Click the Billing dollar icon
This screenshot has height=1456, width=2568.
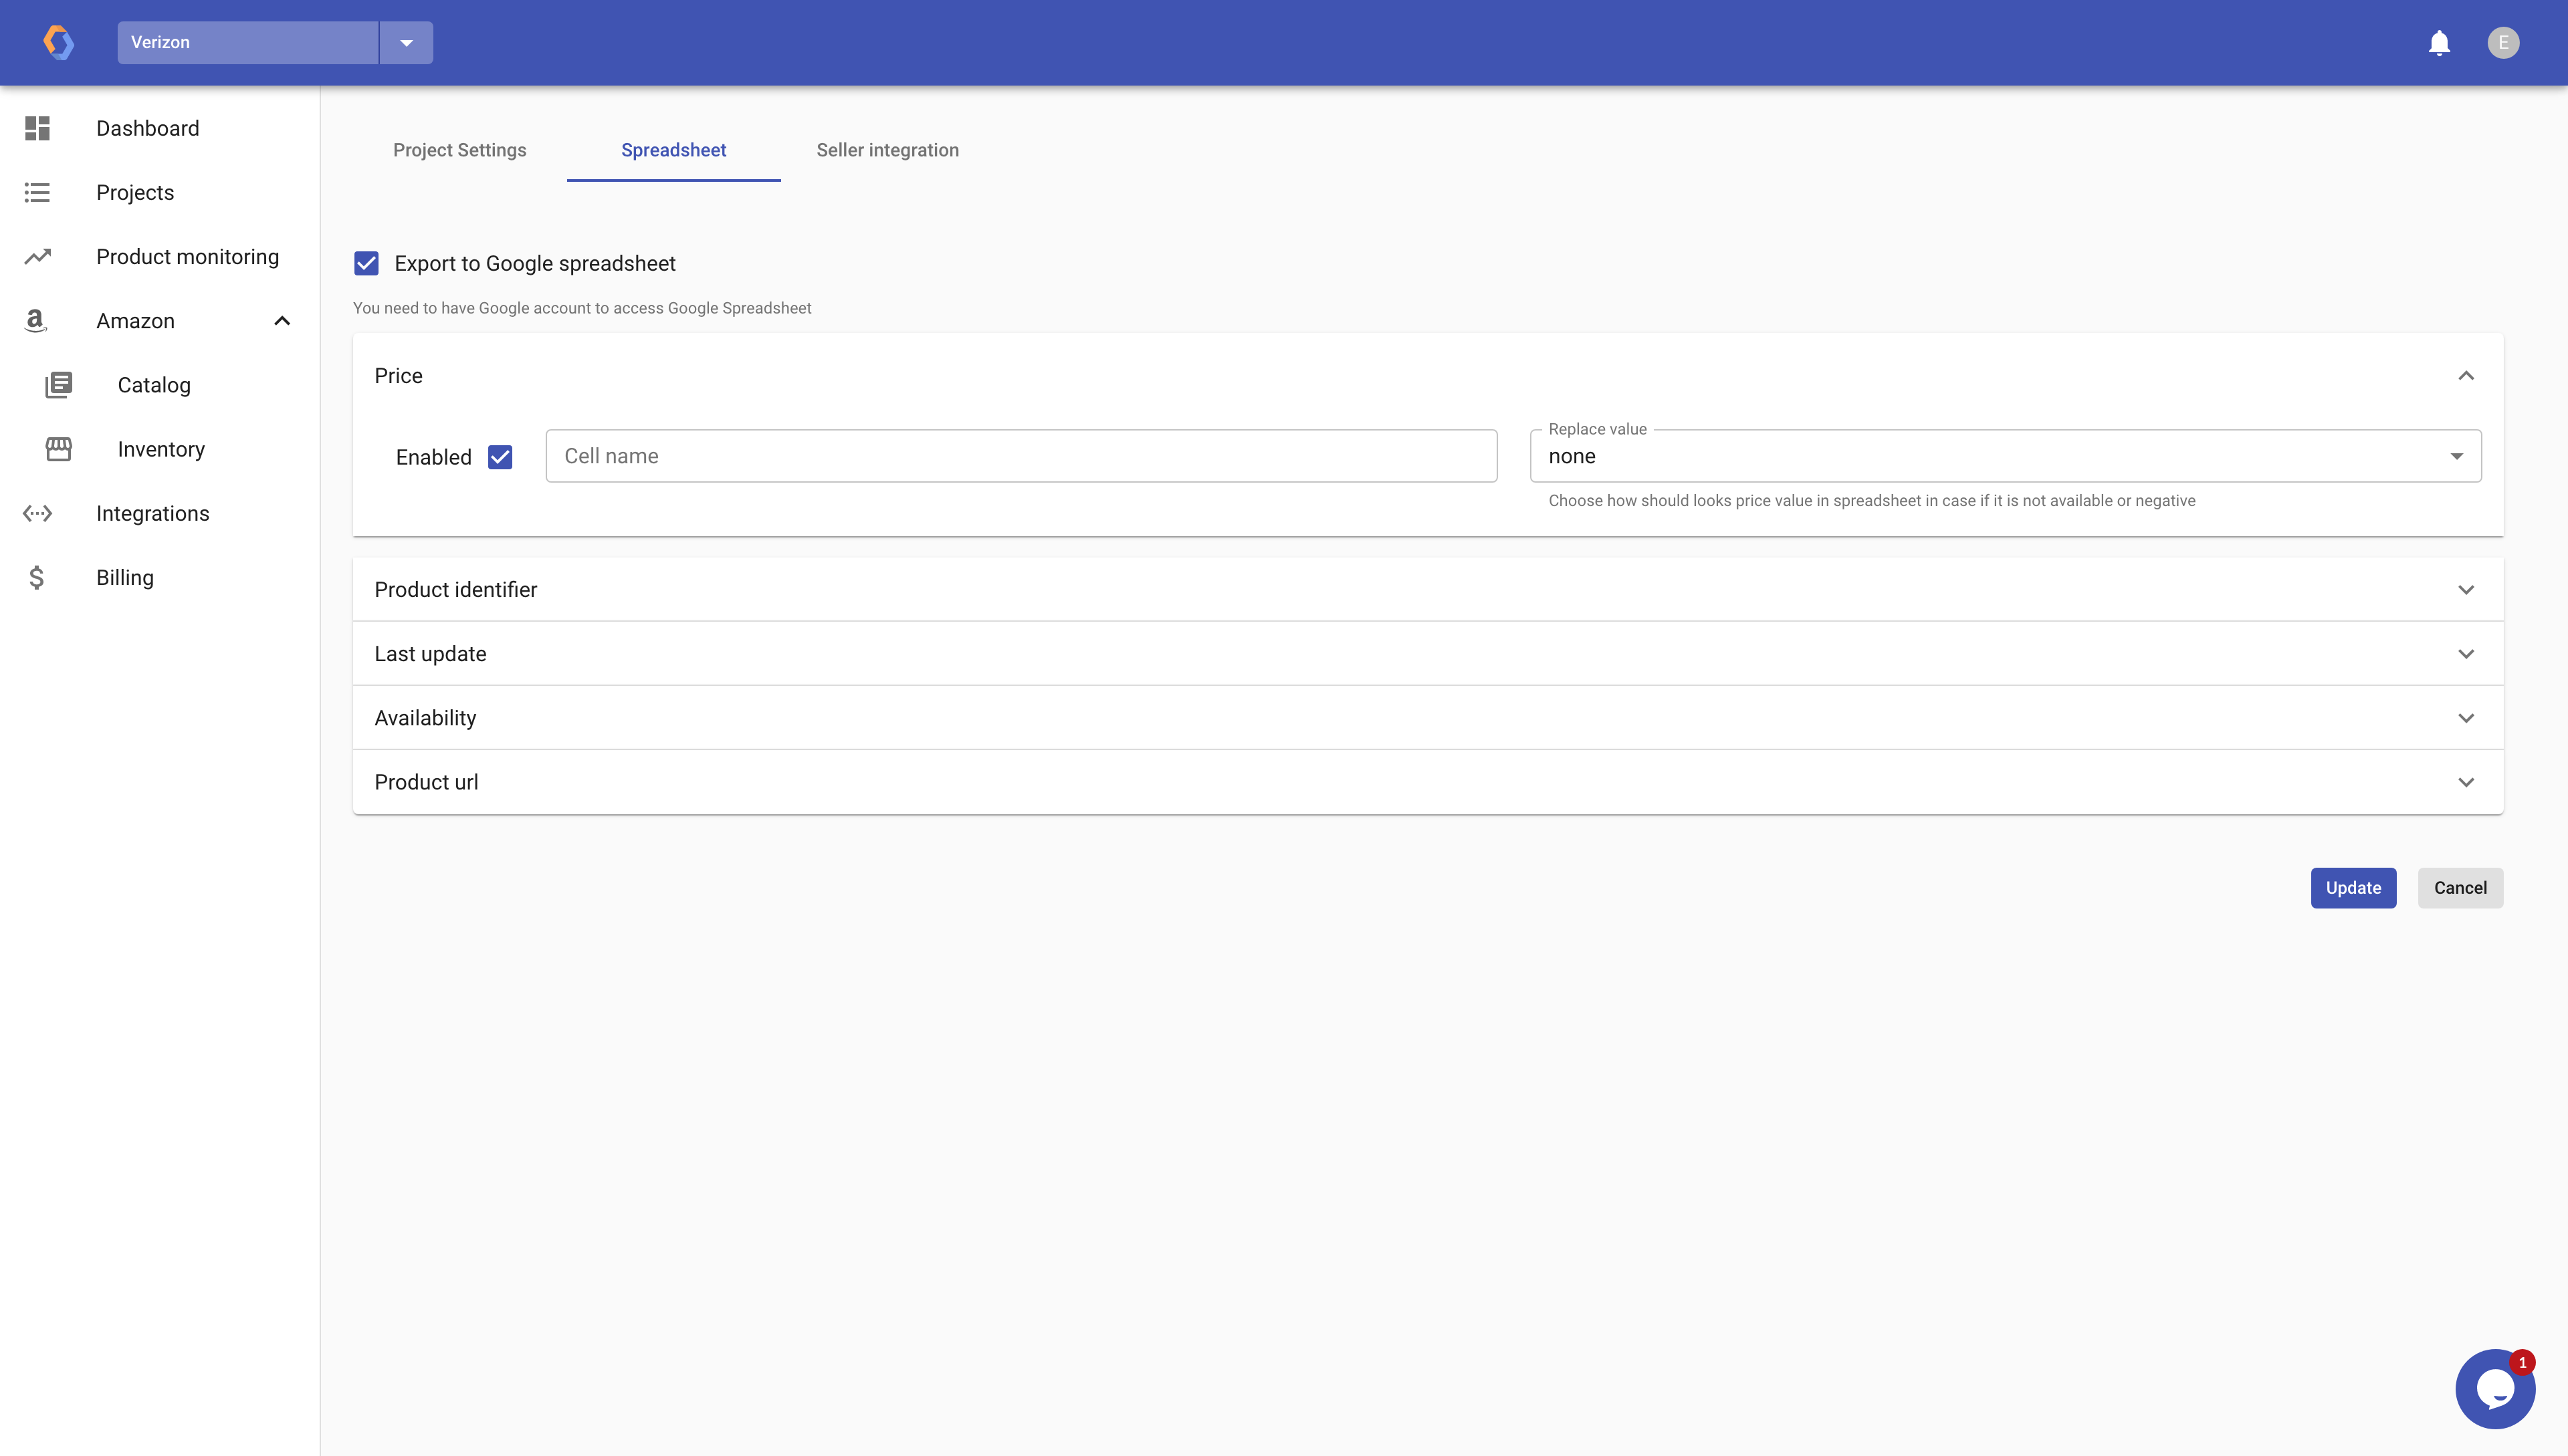point(37,578)
